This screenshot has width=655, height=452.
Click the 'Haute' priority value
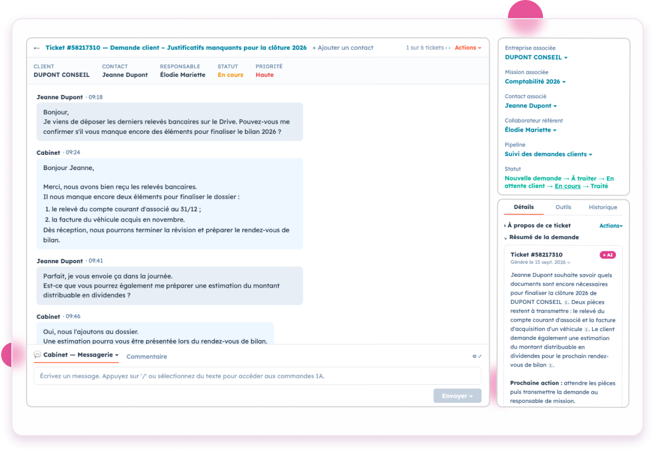264,75
